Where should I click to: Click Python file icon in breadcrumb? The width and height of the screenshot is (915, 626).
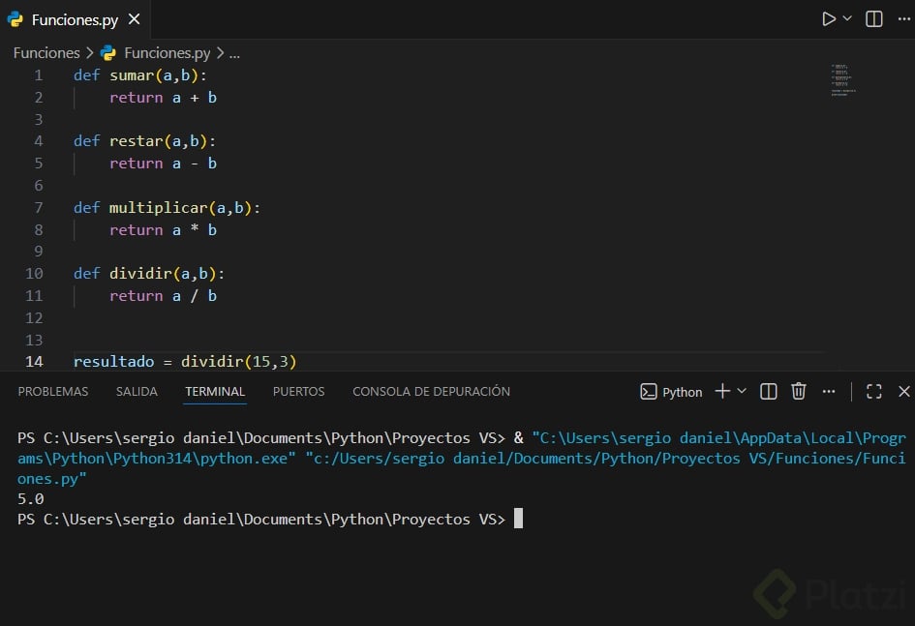click(x=107, y=53)
